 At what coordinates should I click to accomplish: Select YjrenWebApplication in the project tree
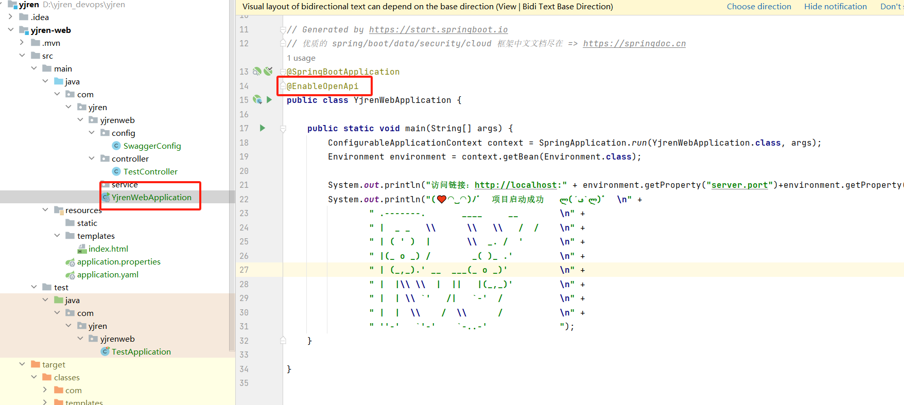[x=151, y=197]
